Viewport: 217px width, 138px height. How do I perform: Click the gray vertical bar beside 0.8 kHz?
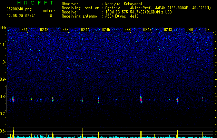coord(7,99)
